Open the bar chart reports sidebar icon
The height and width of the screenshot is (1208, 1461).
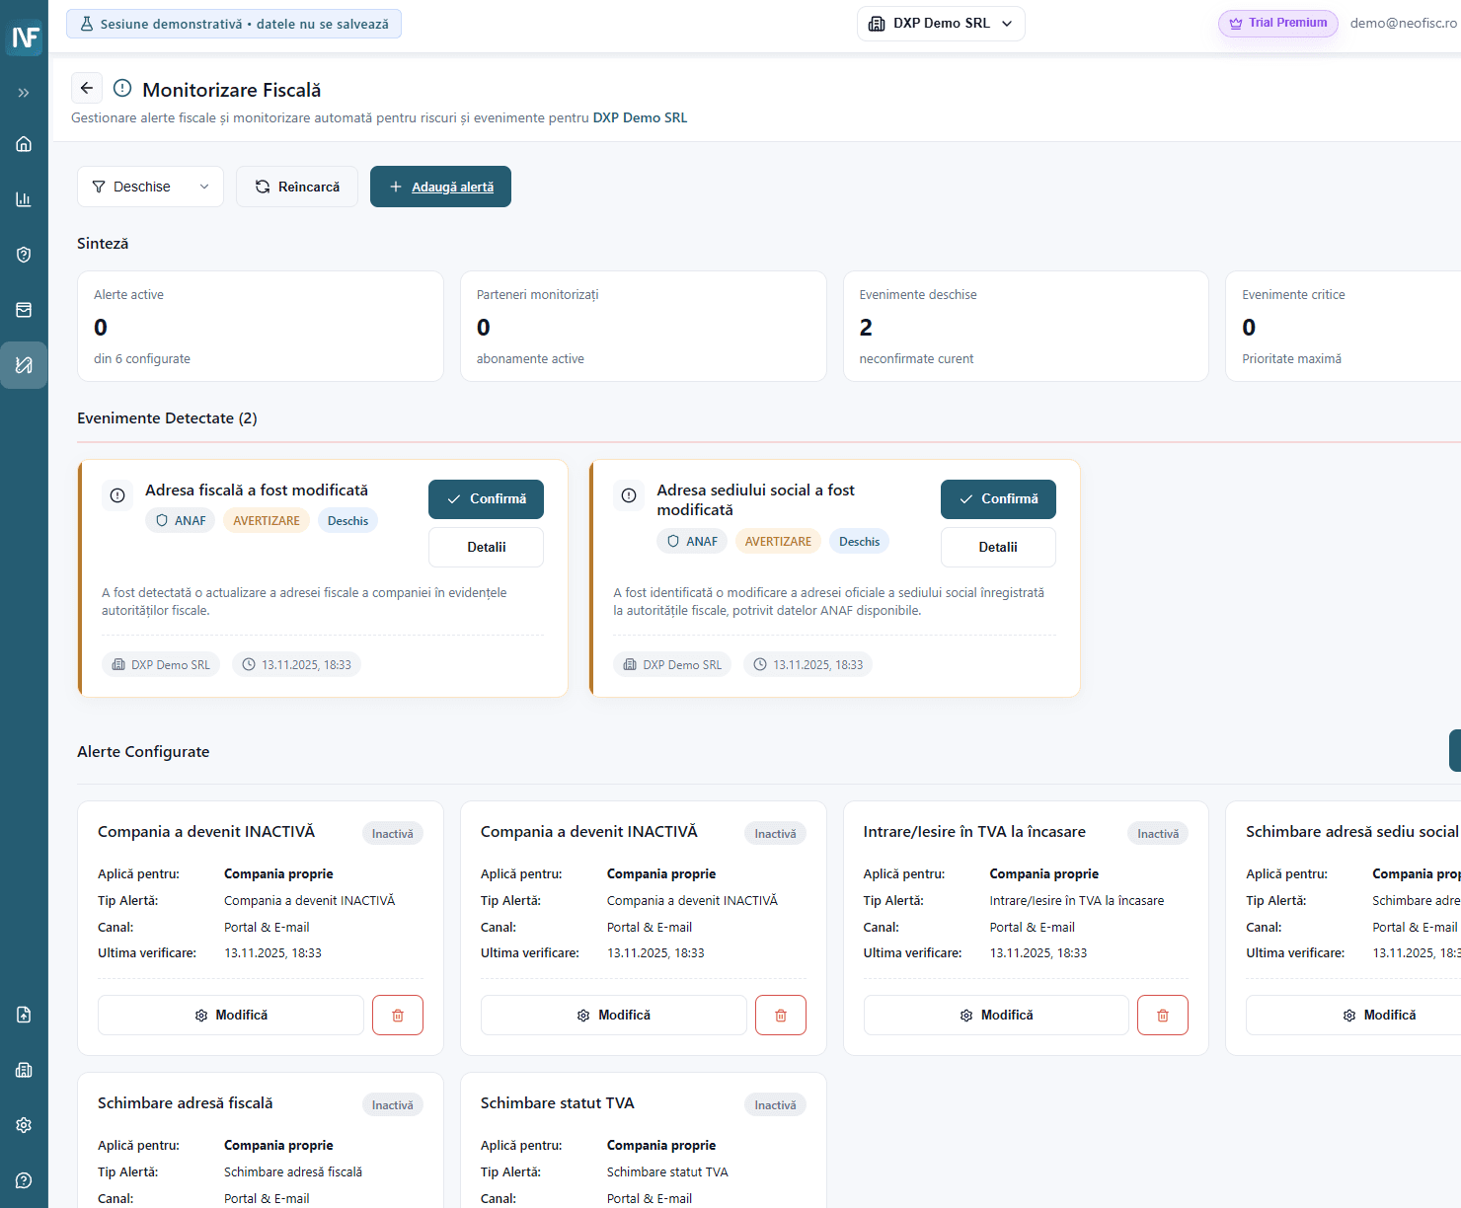(24, 199)
